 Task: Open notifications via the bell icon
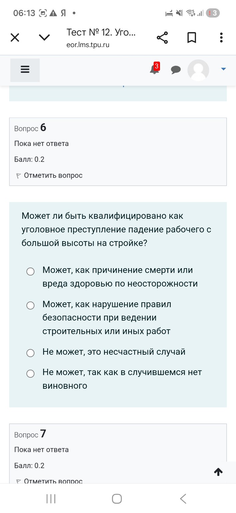[x=154, y=70]
